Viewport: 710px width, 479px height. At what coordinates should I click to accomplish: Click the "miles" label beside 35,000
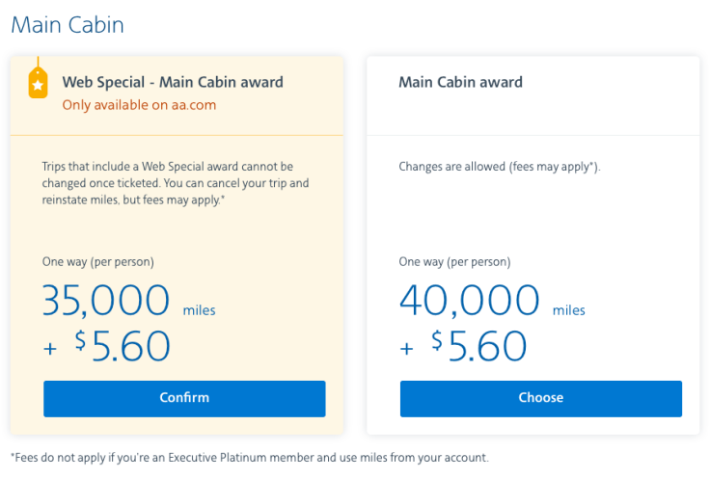pyautogui.click(x=199, y=310)
